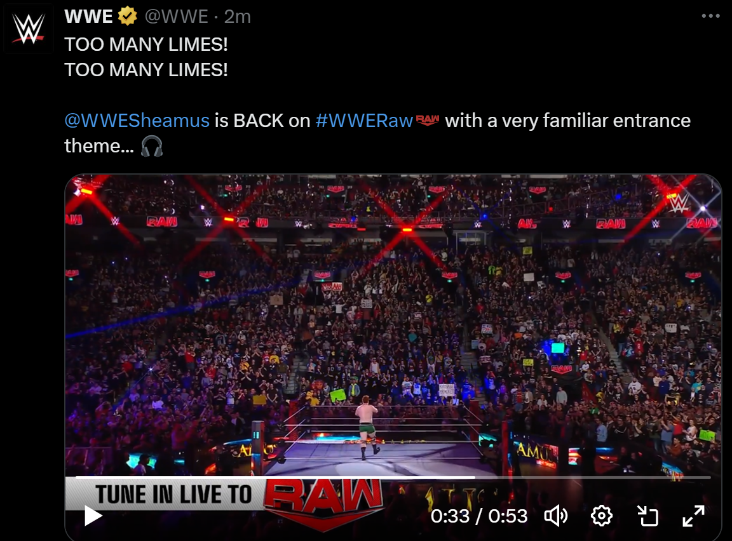Click the 0:33 / 0:53 time display

(479, 516)
